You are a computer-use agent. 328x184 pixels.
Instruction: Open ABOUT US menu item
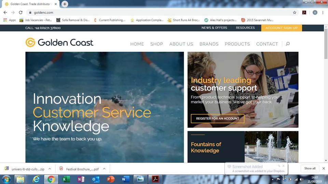coord(181,44)
